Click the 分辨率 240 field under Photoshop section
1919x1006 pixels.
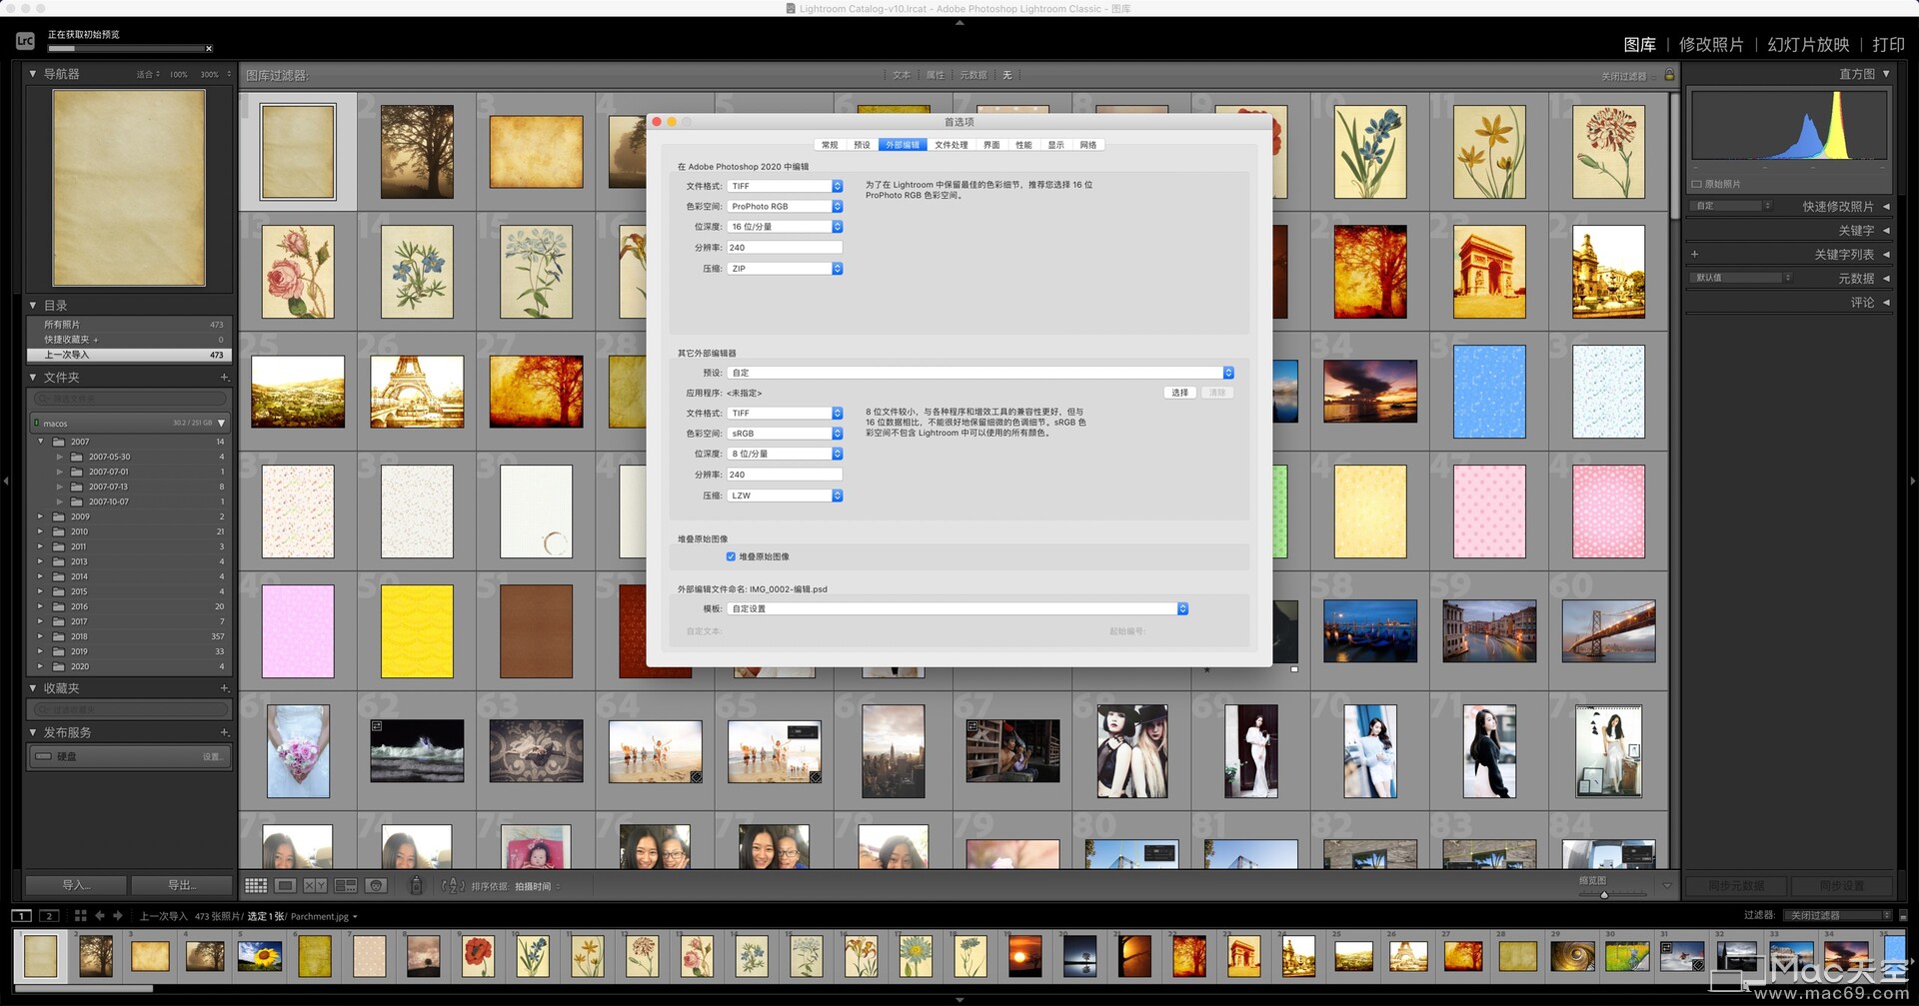tap(785, 247)
